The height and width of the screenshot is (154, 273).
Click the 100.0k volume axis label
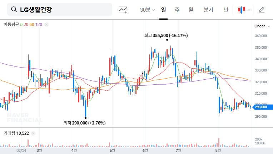(x=260, y=143)
